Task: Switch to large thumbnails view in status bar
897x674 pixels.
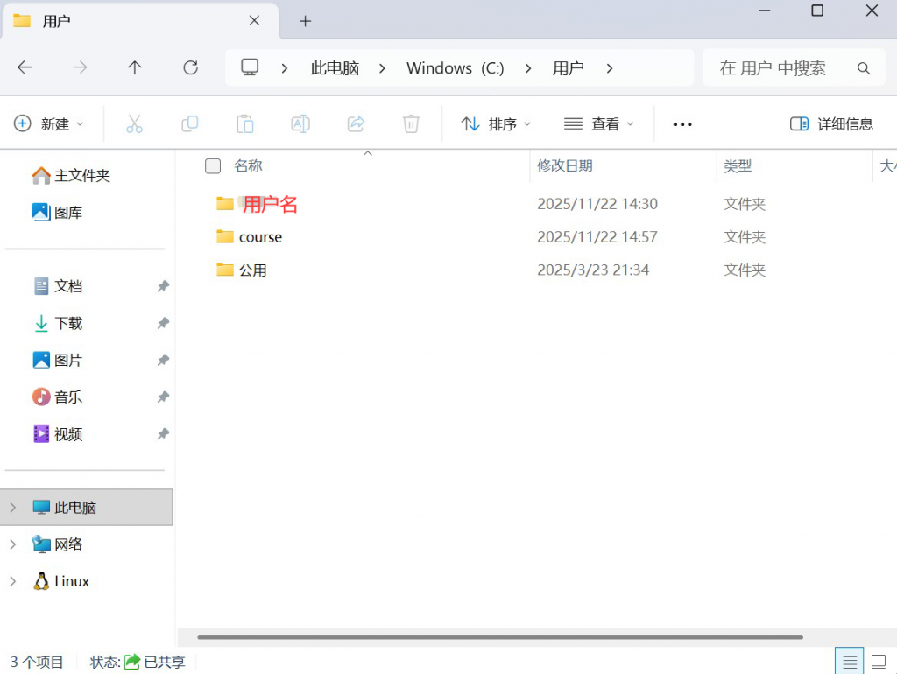Action: [x=879, y=661]
